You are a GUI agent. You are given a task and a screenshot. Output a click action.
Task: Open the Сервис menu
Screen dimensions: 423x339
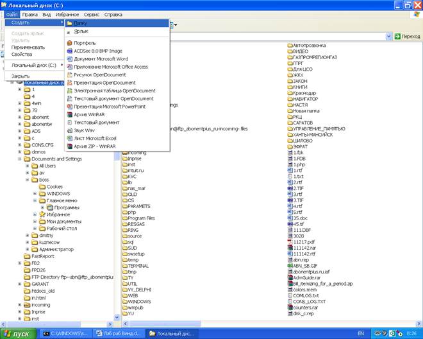[92, 15]
